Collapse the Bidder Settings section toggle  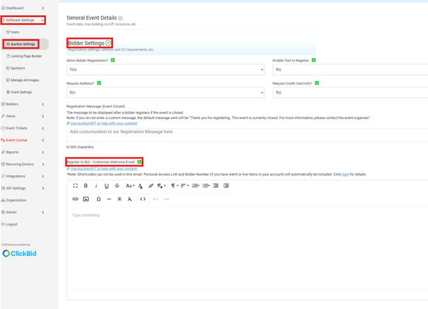(x=109, y=43)
